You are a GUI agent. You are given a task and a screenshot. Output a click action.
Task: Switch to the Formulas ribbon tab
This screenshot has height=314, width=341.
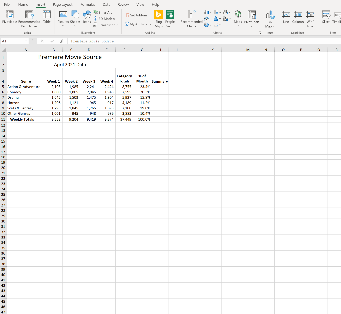pyautogui.click(x=88, y=4)
